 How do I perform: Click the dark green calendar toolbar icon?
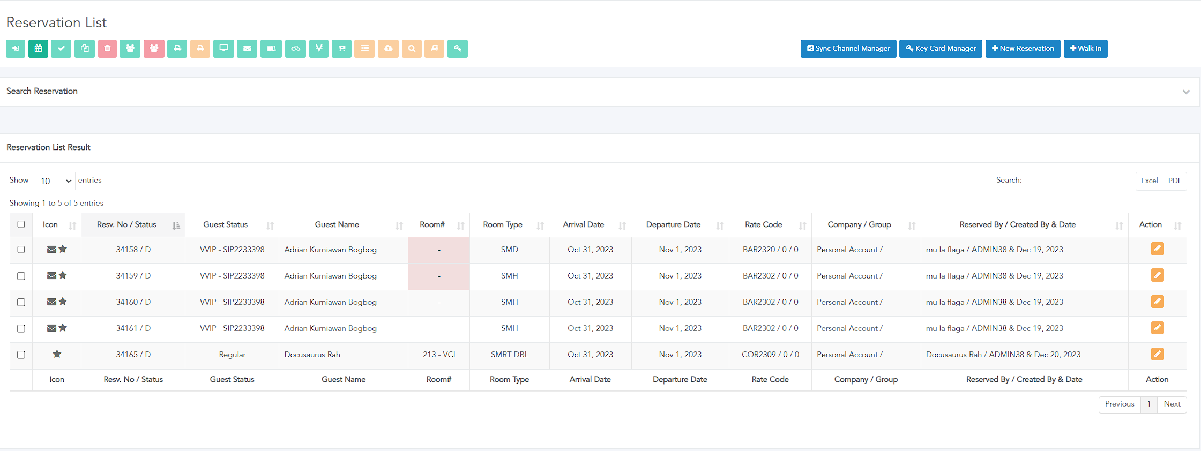pyautogui.click(x=38, y=49)
